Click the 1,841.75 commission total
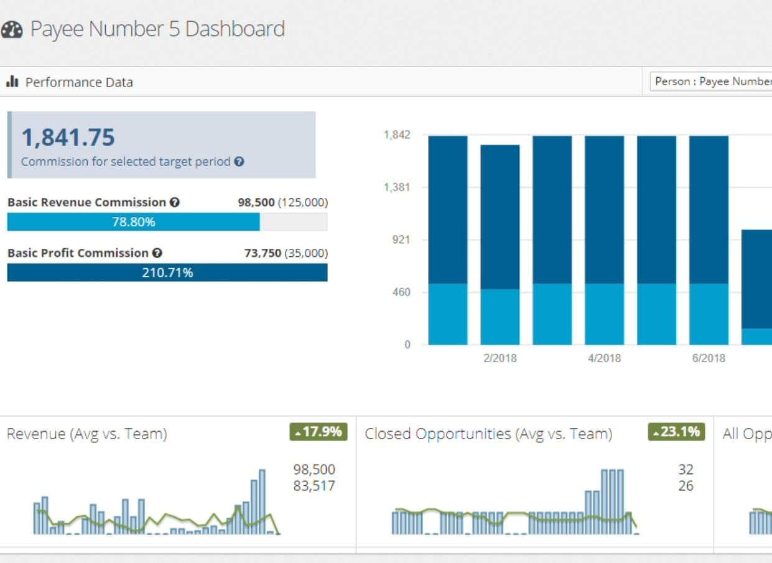Image resolution: width=772 pixels, height=563 pixels. pyautogui.click(x=68, y=137)
